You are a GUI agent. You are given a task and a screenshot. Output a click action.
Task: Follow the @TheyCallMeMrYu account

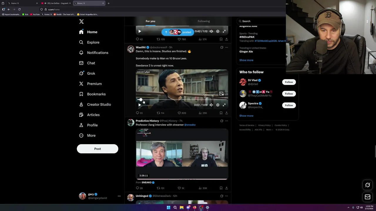coord(289,94)
